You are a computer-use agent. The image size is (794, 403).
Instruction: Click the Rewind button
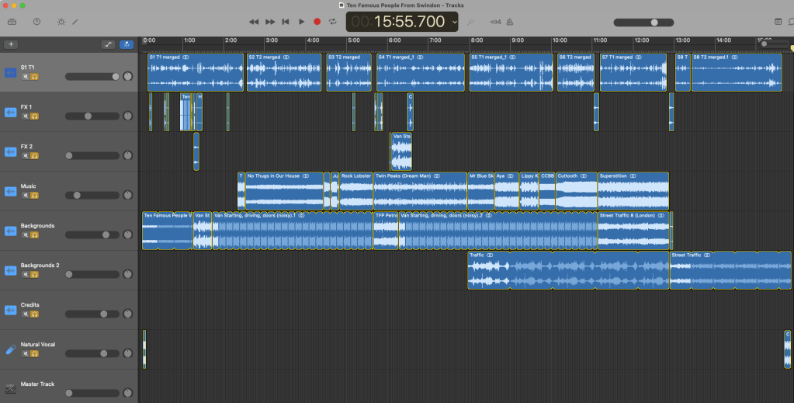(x=254, y=22)
